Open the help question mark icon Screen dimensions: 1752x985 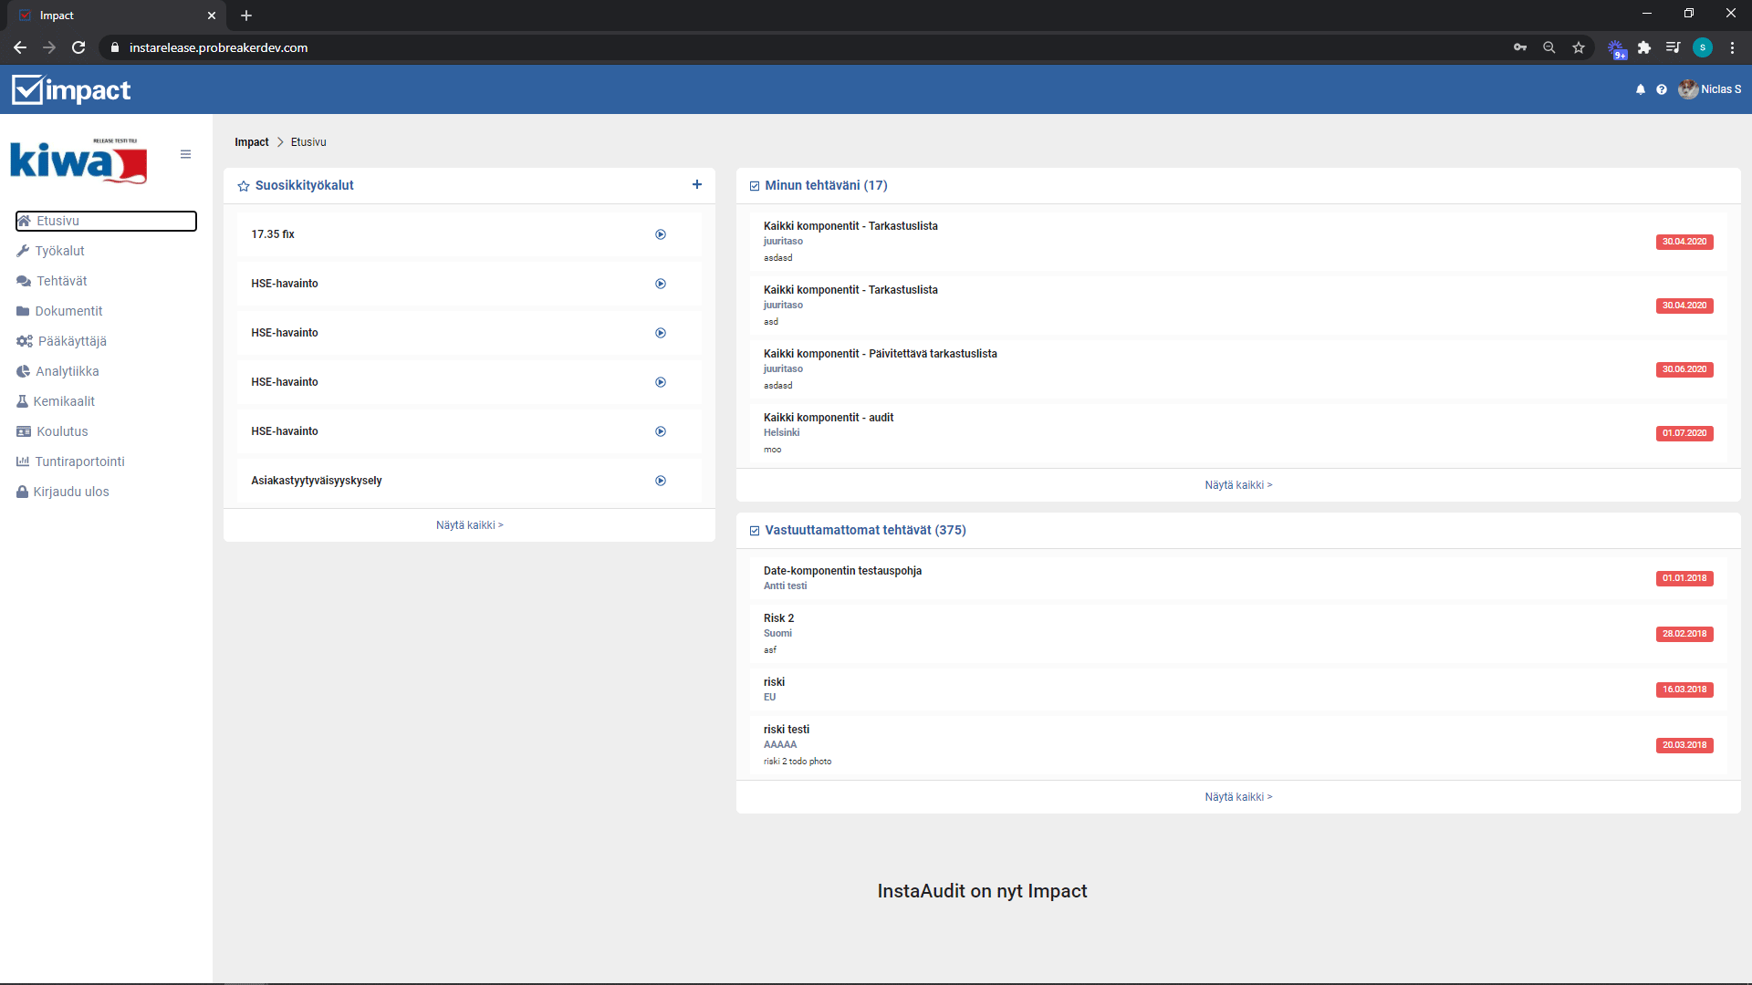pyautogui.click(x=1662, y=89)
